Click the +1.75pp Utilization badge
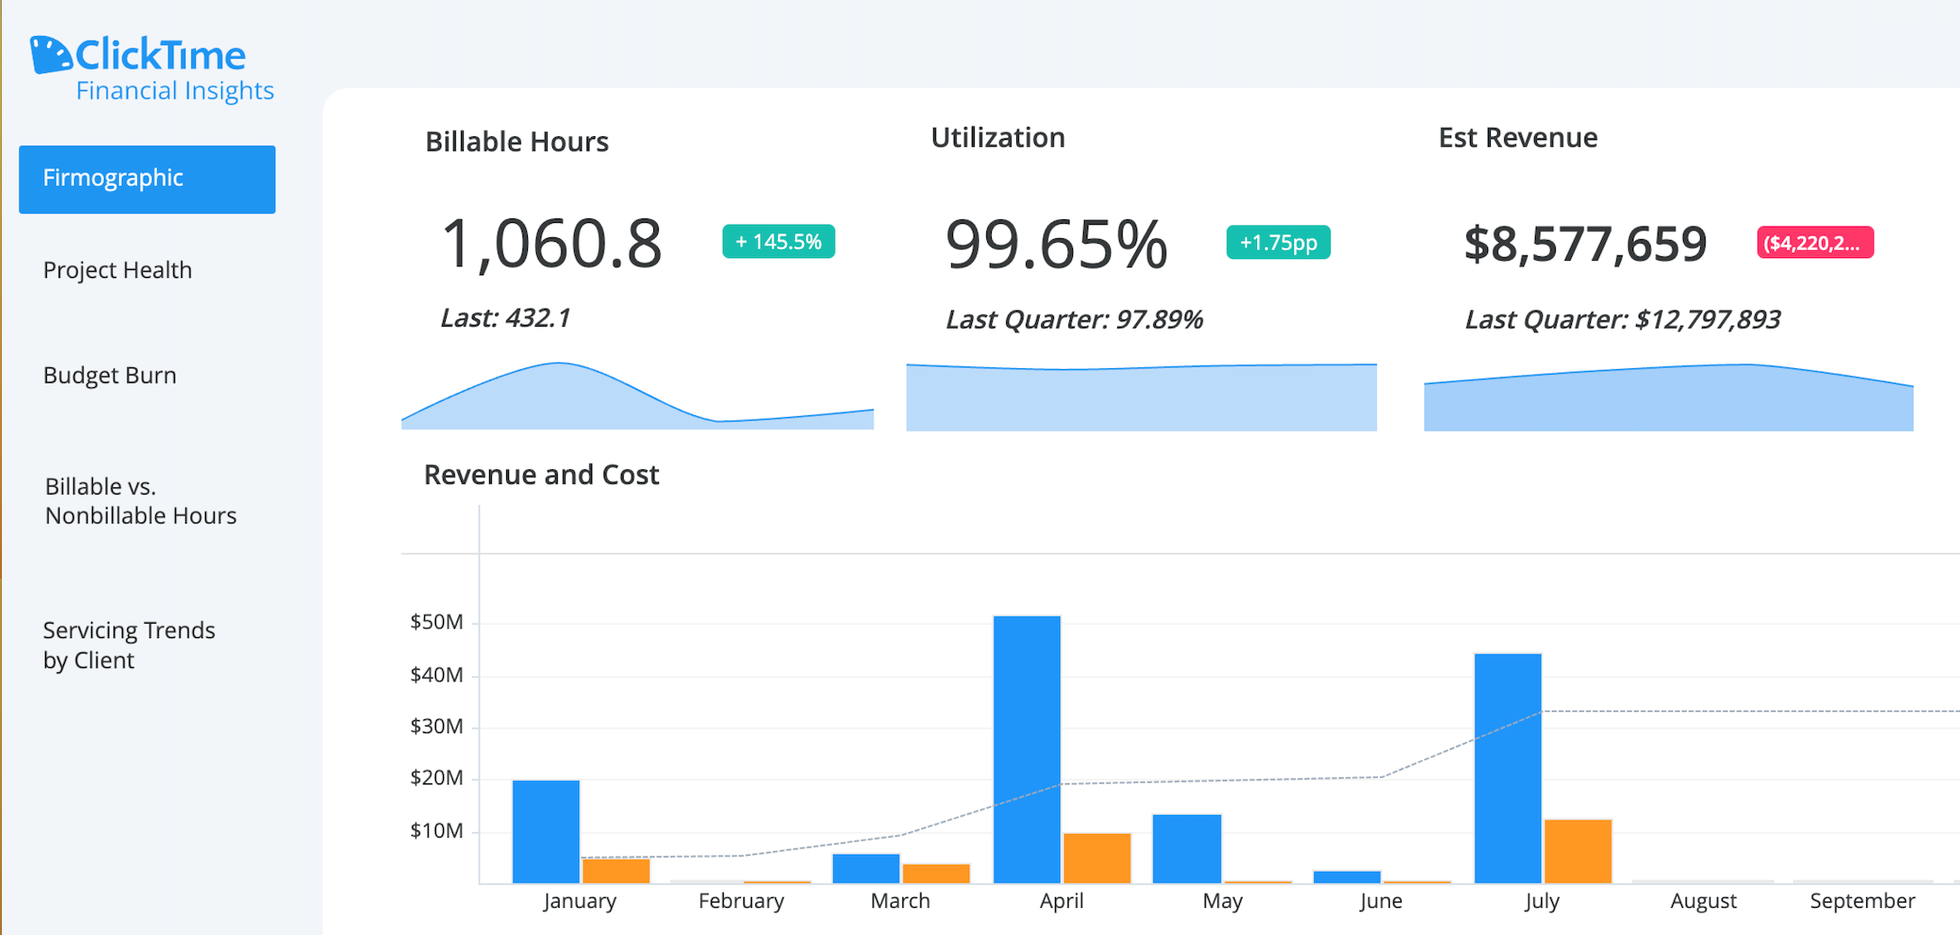The width and height of the screenshot is (1960, 935). [x=1278, y=243]
